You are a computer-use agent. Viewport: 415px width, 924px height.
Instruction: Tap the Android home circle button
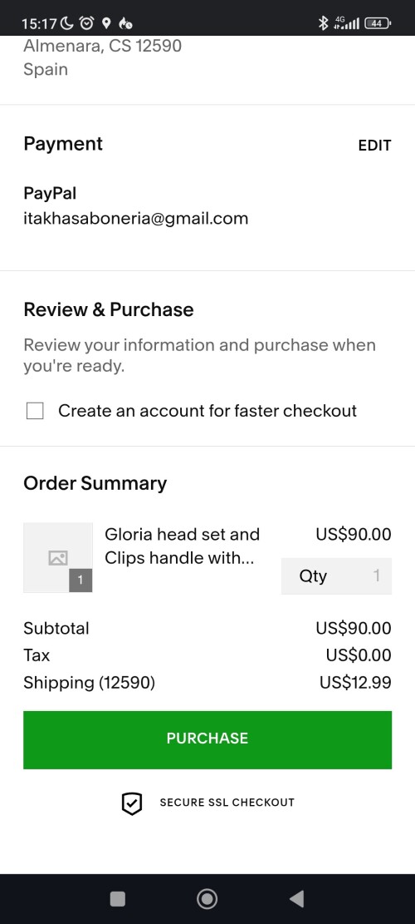[207, 899]
